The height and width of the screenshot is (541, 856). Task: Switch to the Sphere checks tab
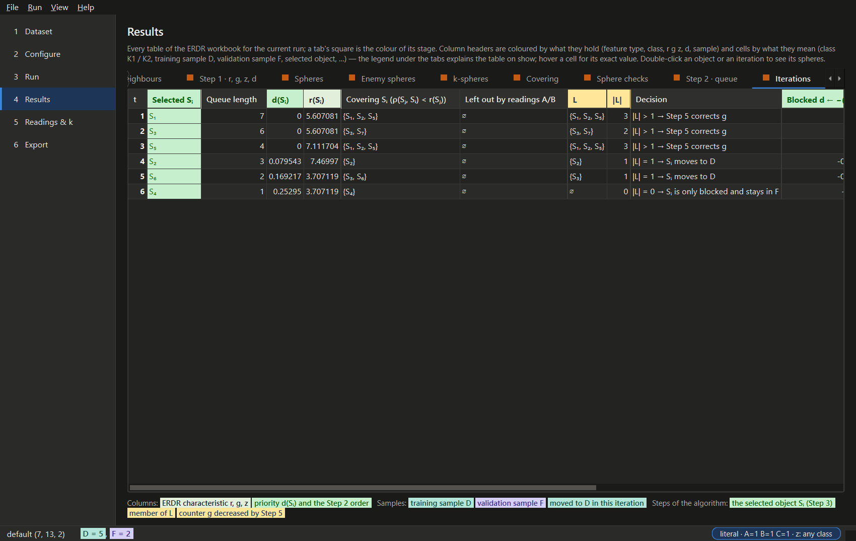click(x=616, y=79)
